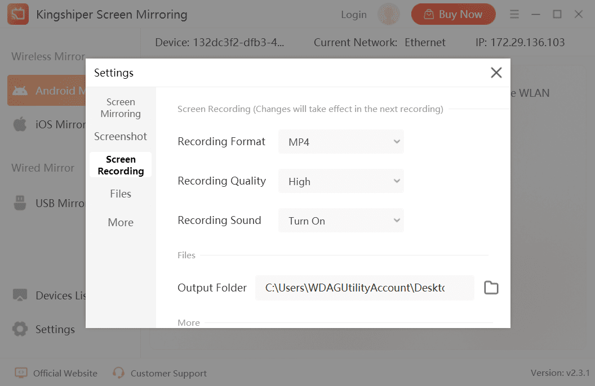Open More settings tab
The image size is (595, 386).
coord(121,222)
